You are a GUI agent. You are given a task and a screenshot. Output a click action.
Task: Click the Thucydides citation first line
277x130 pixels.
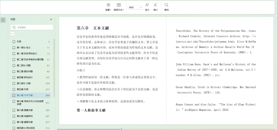pyautogui.click(x=216, y=31)
